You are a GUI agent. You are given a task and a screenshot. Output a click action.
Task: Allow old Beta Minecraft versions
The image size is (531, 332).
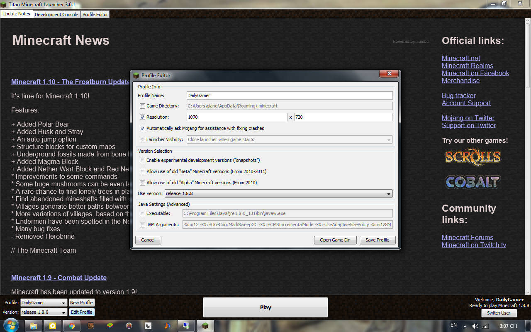coord(143,171)
